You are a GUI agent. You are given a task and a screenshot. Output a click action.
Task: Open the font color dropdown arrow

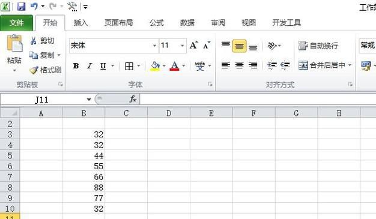click(184, 65)
